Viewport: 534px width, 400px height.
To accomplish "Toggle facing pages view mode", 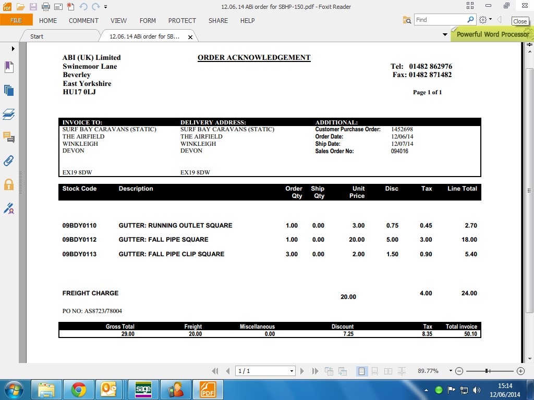I will (x=388, y=371).
